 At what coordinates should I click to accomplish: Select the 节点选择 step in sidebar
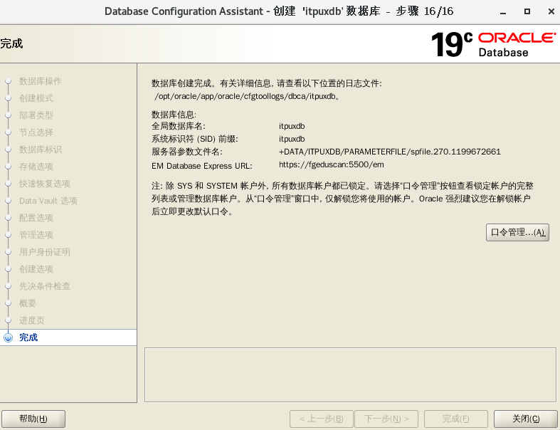point(36,132)
